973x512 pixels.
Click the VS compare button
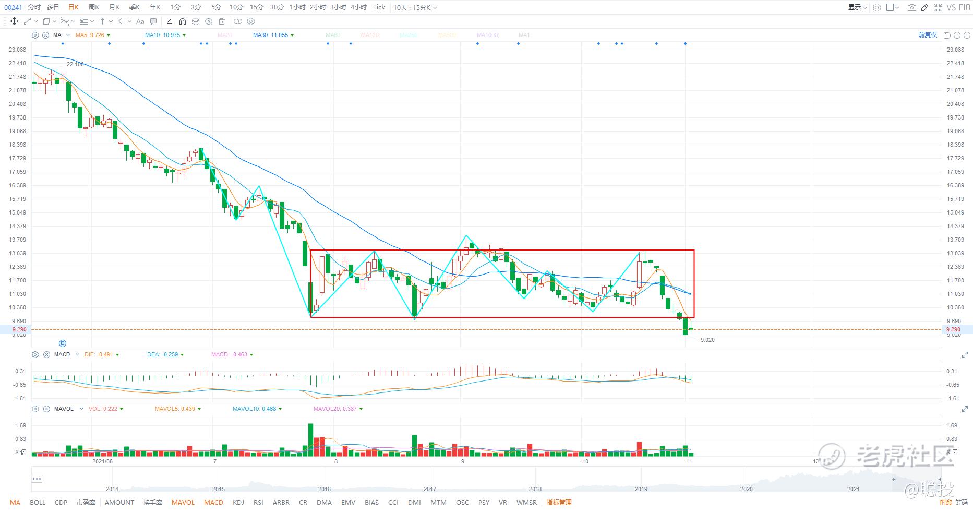[x=951, y=7]
